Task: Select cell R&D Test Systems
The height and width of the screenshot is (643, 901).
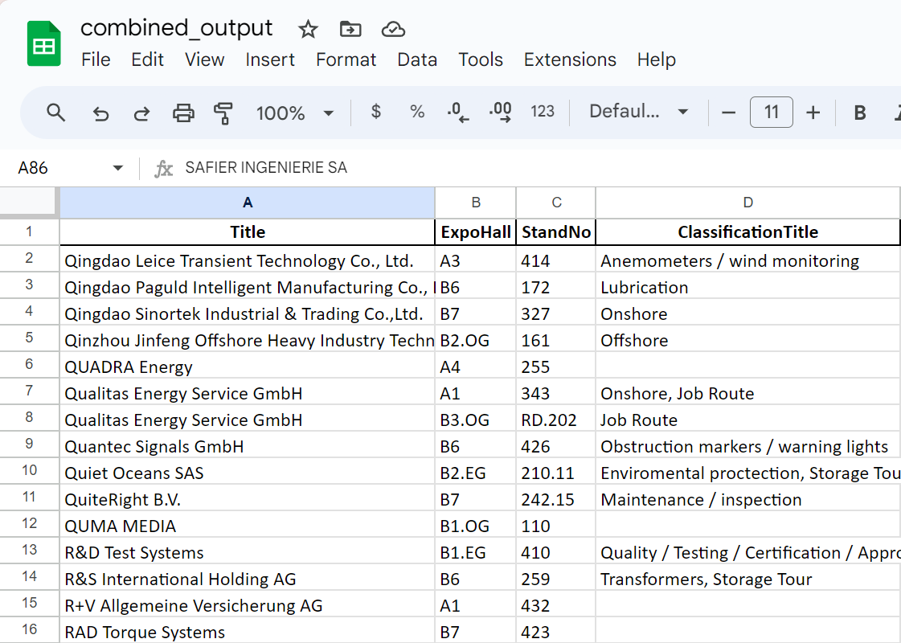Action: tap(247, 552)
